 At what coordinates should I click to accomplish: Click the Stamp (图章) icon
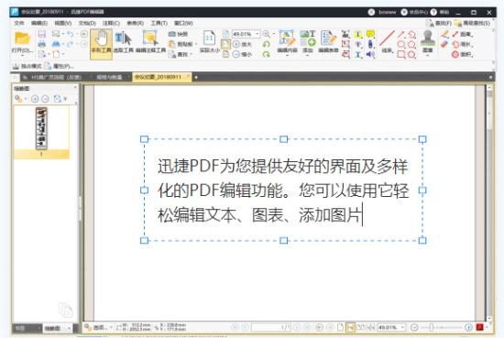tap(428, 42)
